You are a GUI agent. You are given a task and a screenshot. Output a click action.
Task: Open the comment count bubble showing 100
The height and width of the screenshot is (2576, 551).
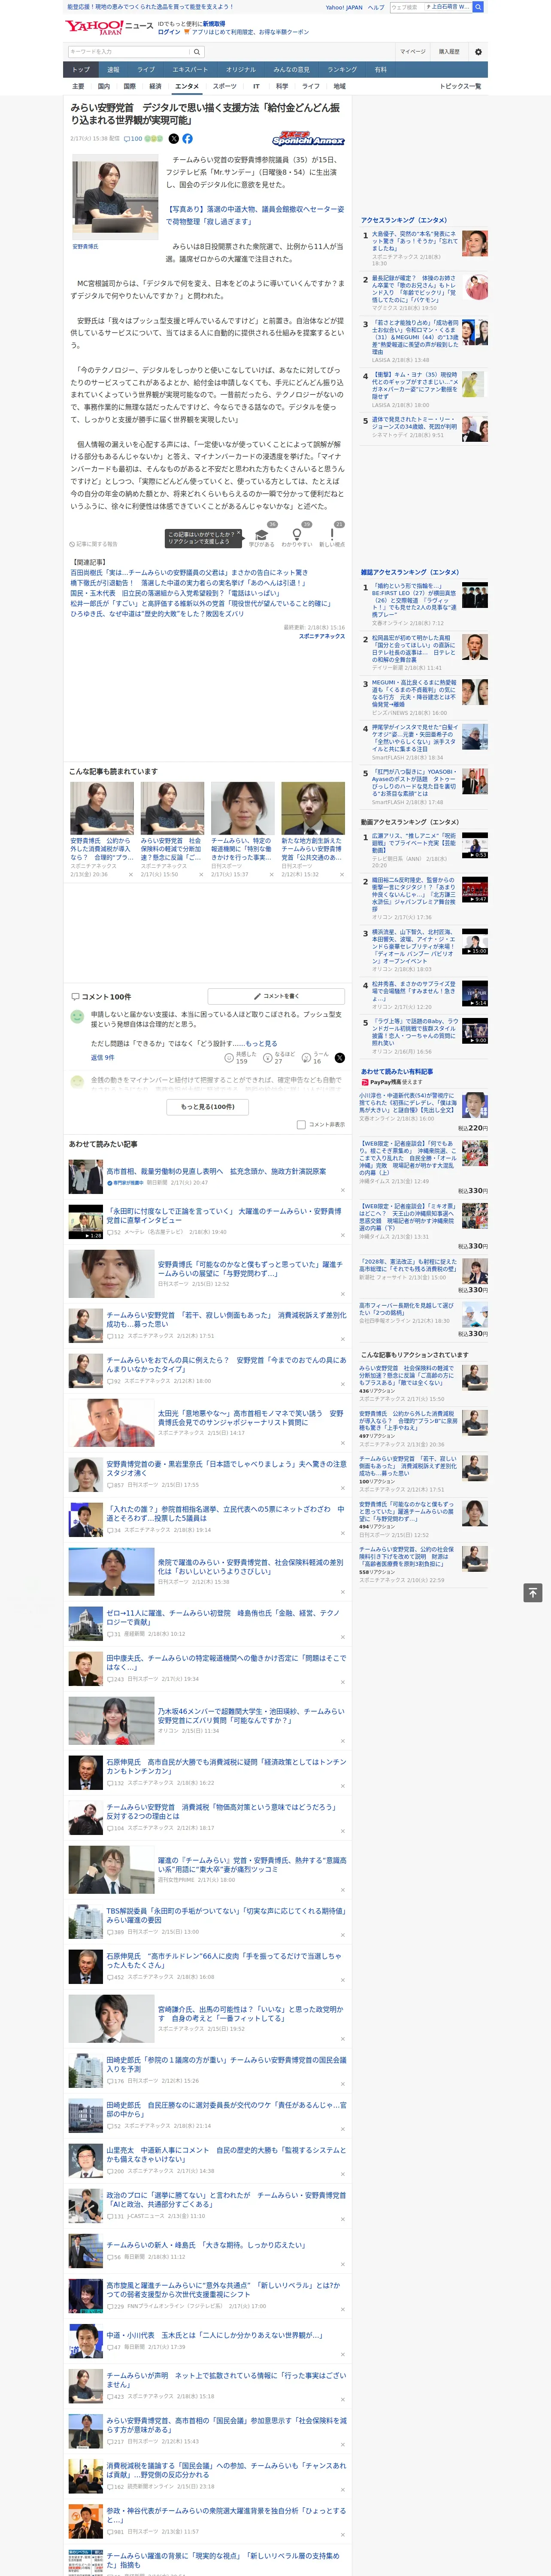tap(133, 139)
